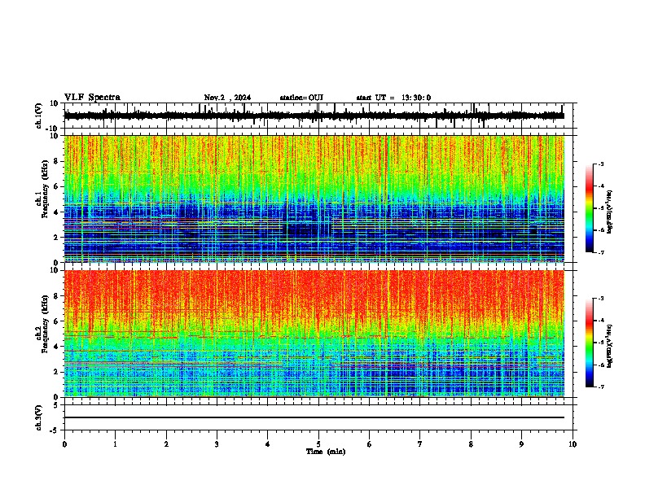The width and height of the screenshot is (645, 498).
Task: Click the '6' kHz tick on ch.1 frequency axis
Action: (x=56, y=187)
